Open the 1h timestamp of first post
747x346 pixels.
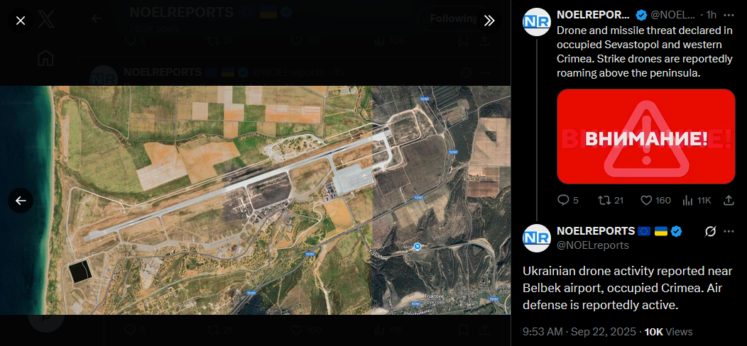pyautogui.click(x=711, y=15)
